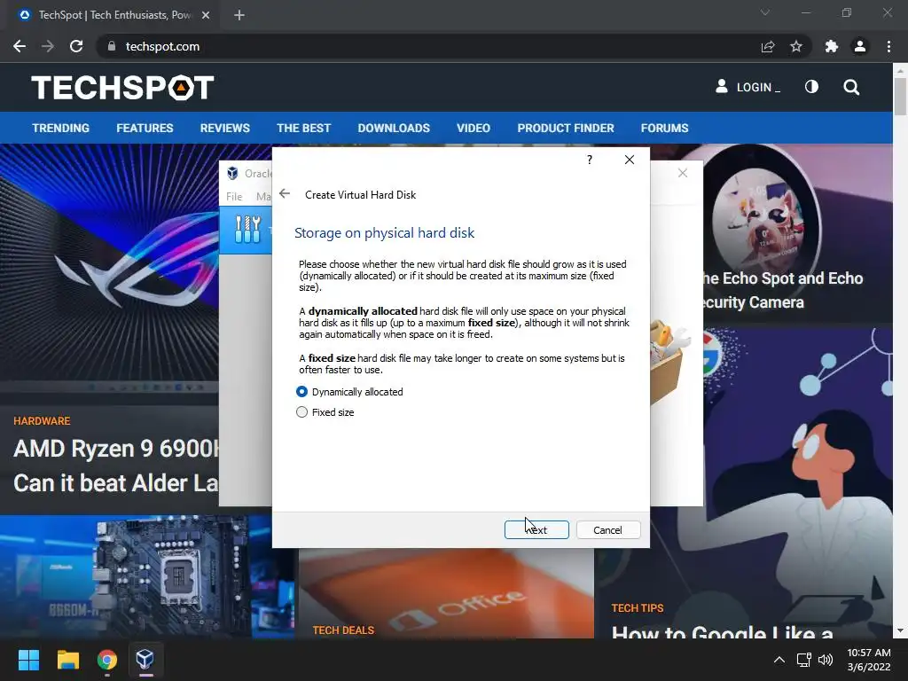
Task: Open the Chrome extensions puzzle icon
Action: coord(832,46)
